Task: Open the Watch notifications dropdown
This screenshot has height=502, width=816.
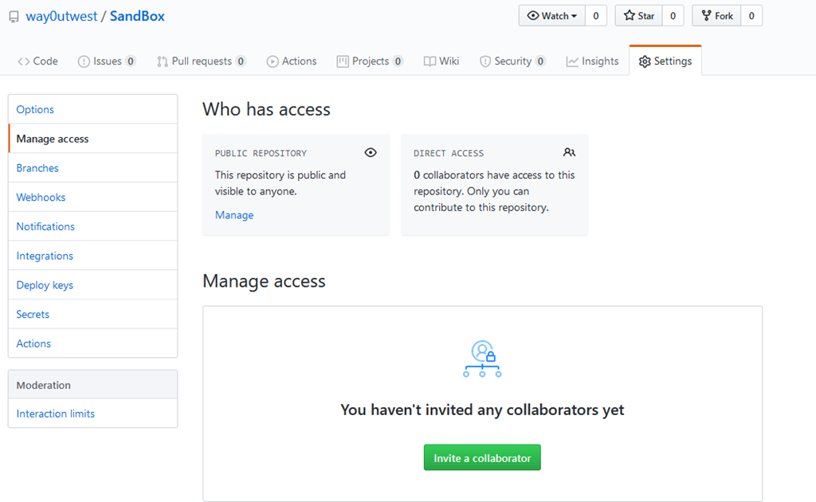Action: coord(552,16)
